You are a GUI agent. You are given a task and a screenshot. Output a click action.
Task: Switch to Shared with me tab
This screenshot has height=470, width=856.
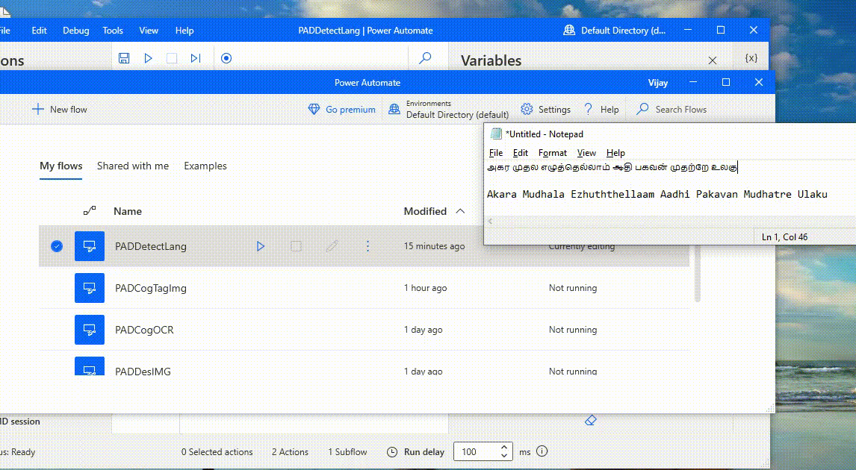pyautogui.click(x=133, y=166)
